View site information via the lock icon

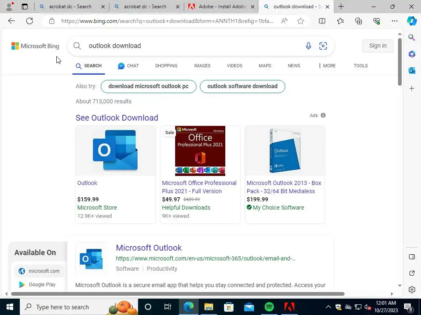point(52,21)
